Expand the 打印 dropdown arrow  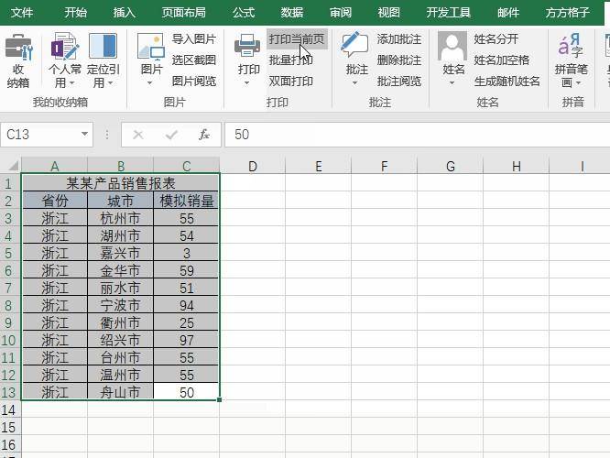coord(246,82)
